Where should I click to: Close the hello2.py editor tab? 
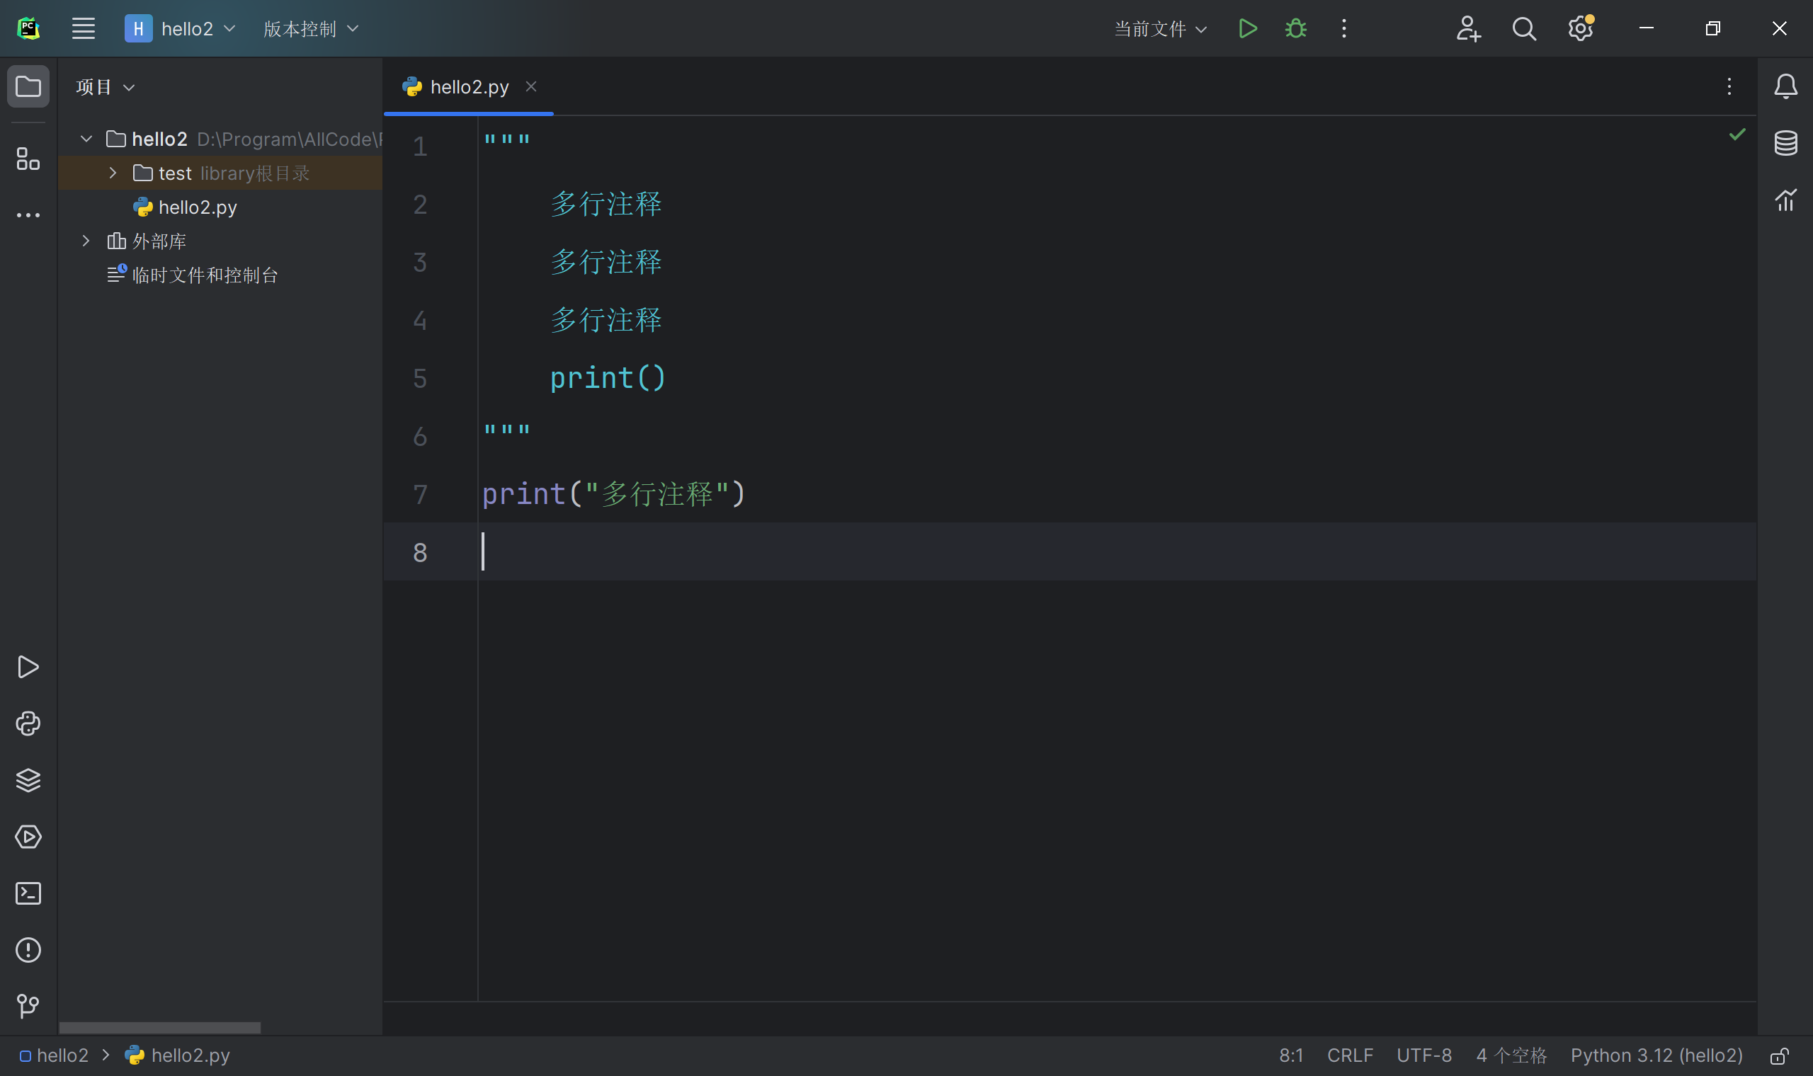[531, 87]
